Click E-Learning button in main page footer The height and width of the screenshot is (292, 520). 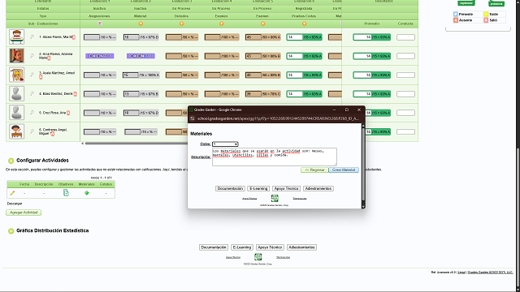242,247
